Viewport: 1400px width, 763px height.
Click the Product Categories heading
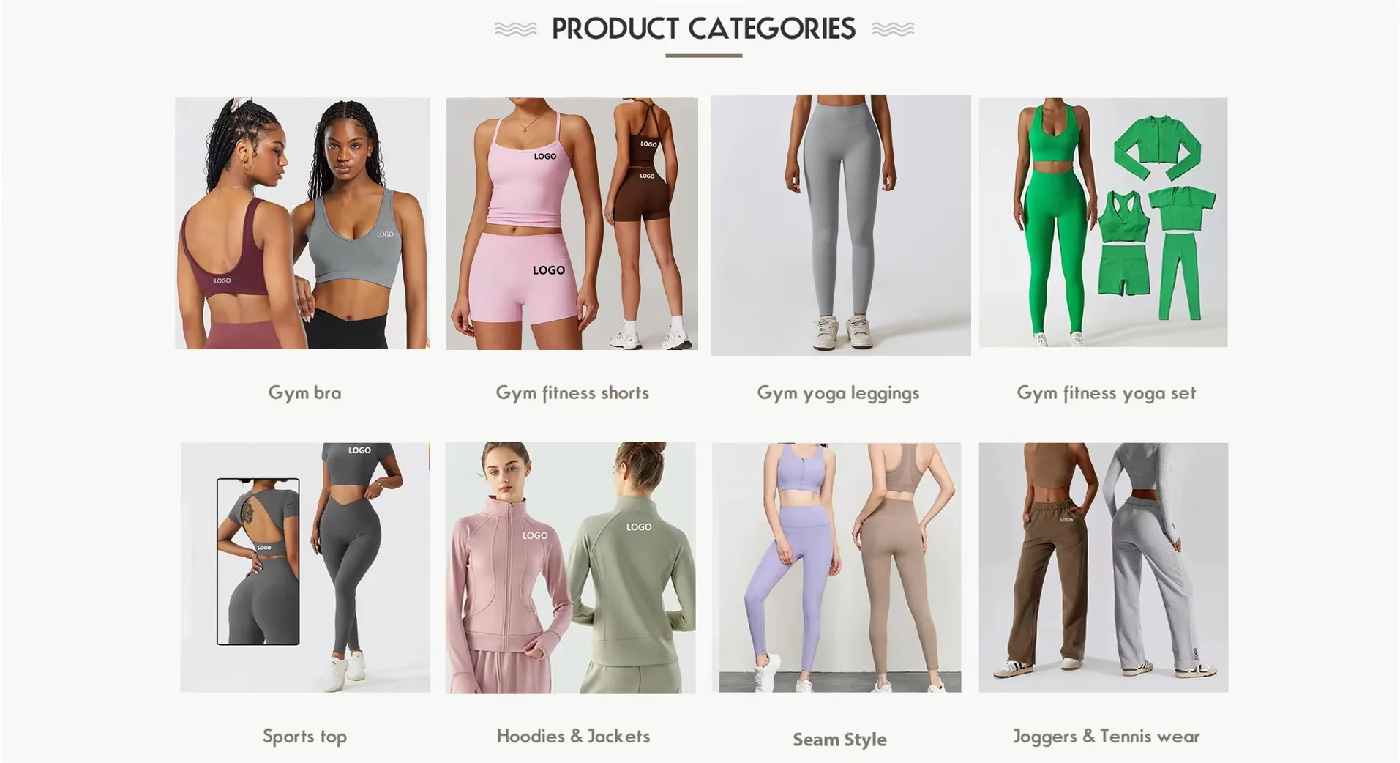coord(703,29)
